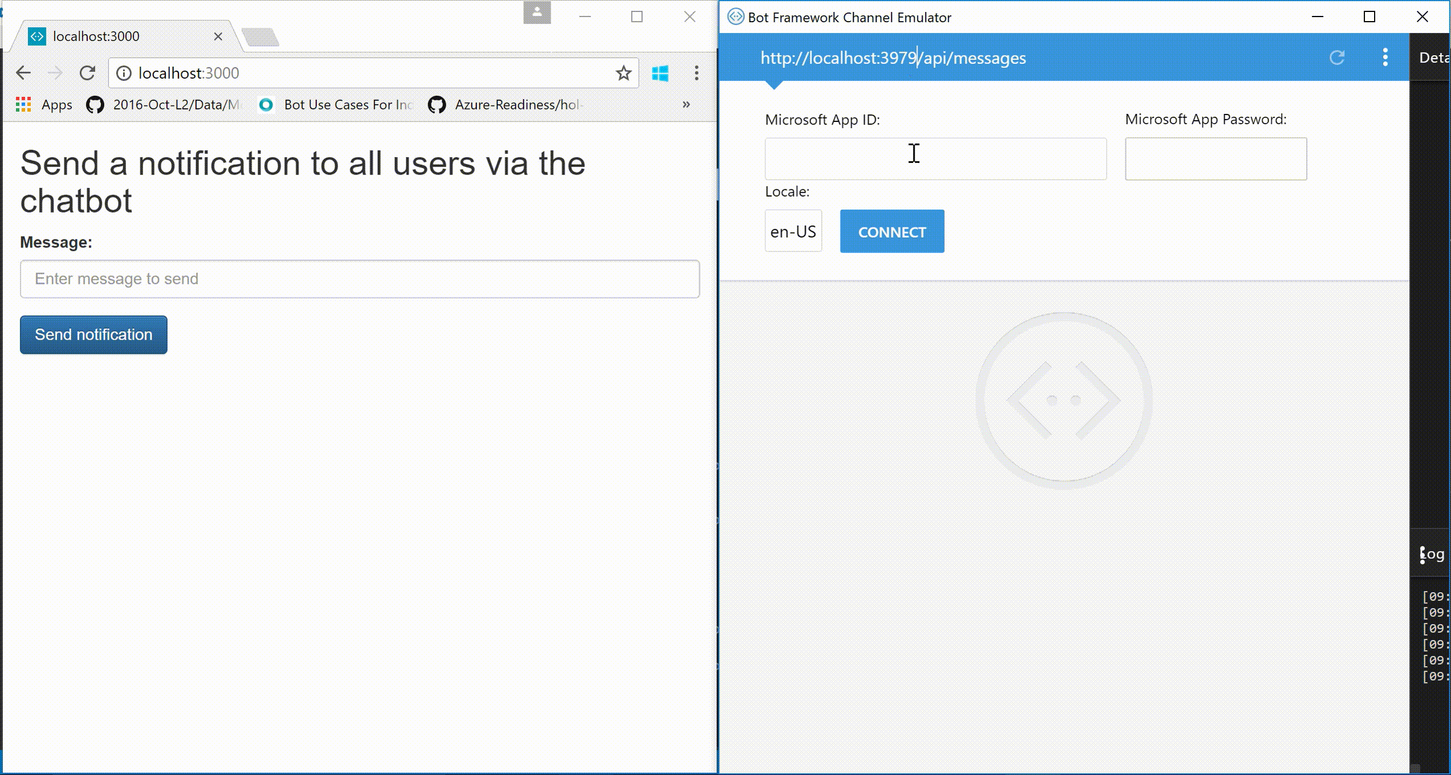Select the en-US locale dropdown

coord(793,230)
